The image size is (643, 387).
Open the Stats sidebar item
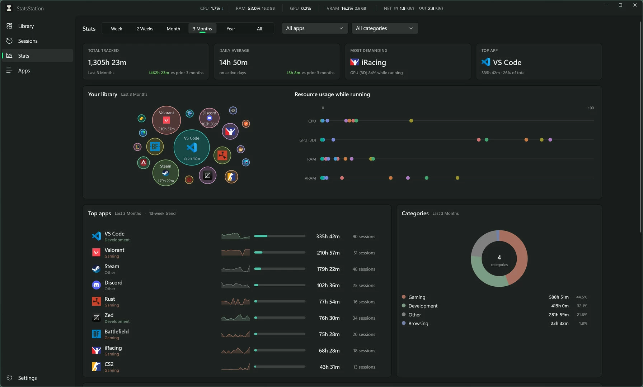pyautogui.click(x=38, y=56)
